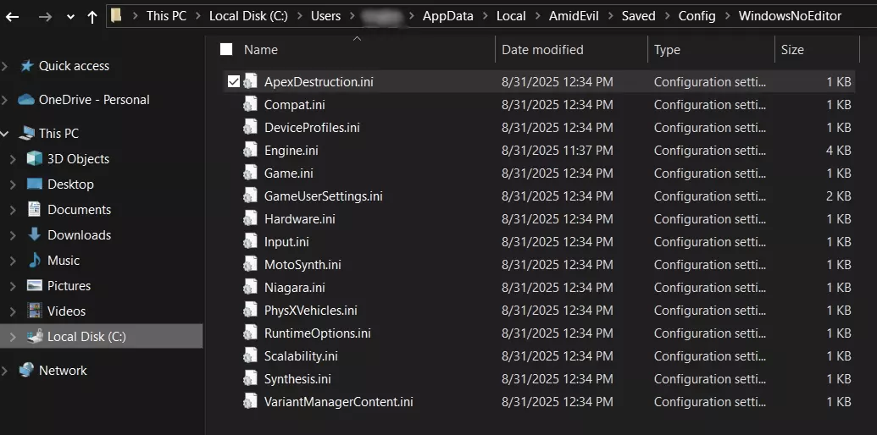Image resolution: width=877 pixels, height=435 pixels.
Task: Uncheck the ApexDestruction.ini checkbox
Action: click(234, 82)
